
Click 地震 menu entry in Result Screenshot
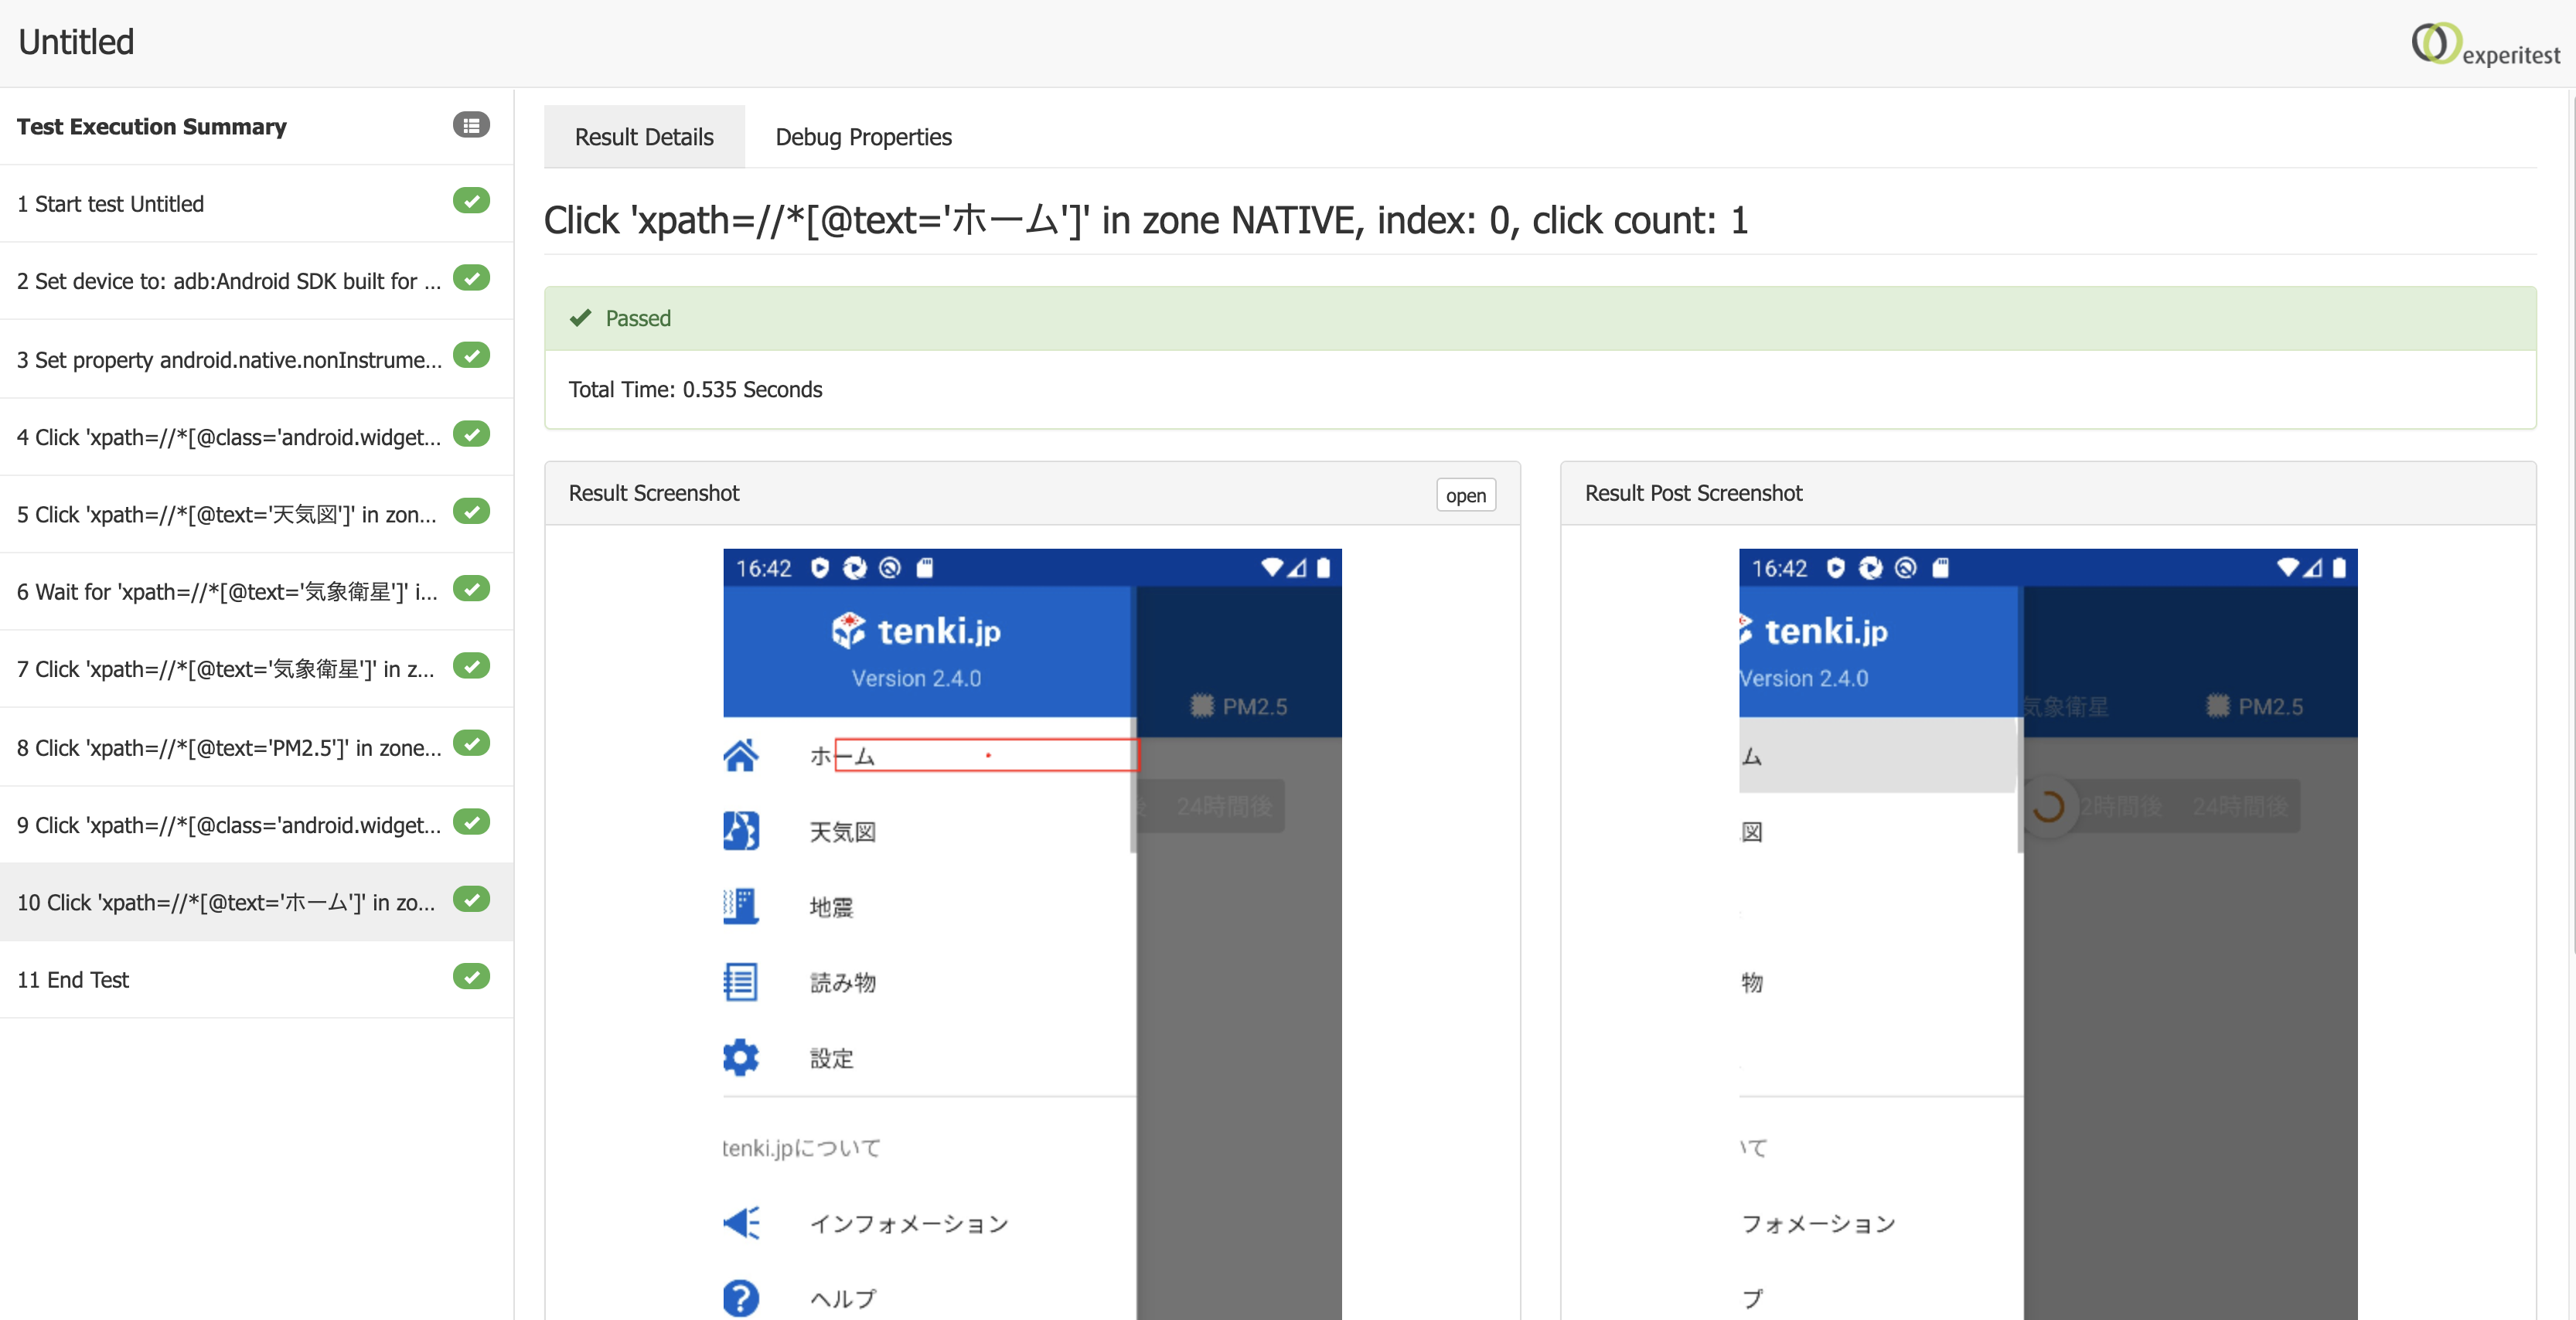coord(831,907)
